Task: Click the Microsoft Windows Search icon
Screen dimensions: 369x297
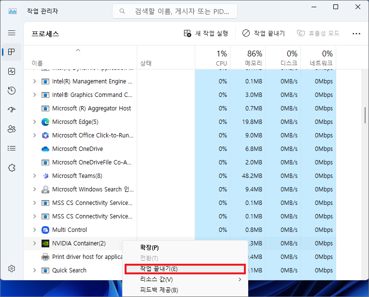Action: tap(45, 189)
